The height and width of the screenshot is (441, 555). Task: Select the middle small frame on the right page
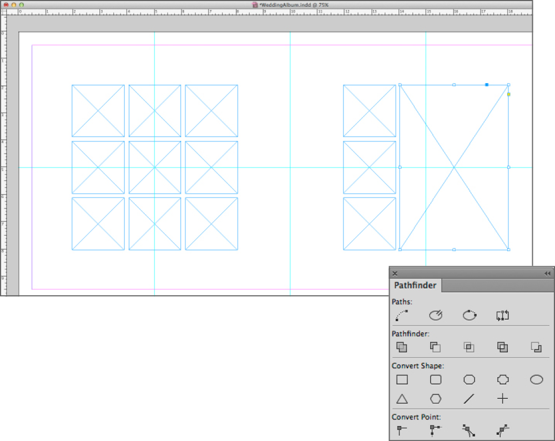pos(370,168)
